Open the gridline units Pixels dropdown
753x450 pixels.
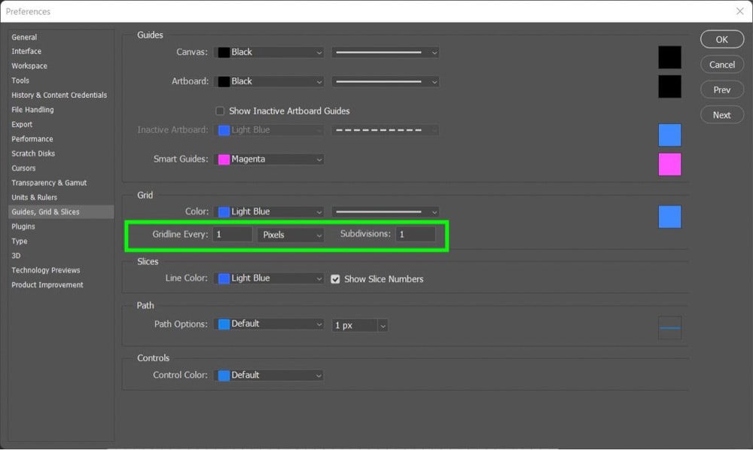pyautogui.click(x=291, y=235)
